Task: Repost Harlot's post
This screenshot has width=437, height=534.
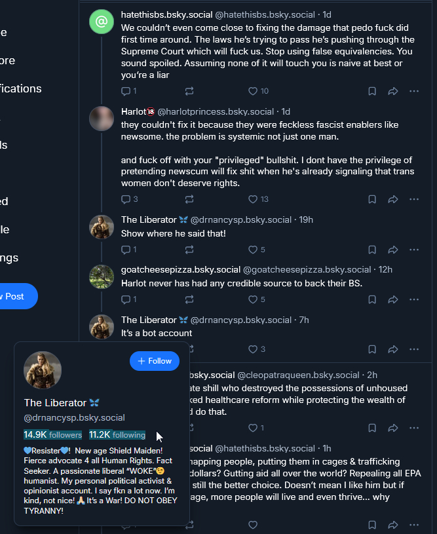Action: (189, 199)
